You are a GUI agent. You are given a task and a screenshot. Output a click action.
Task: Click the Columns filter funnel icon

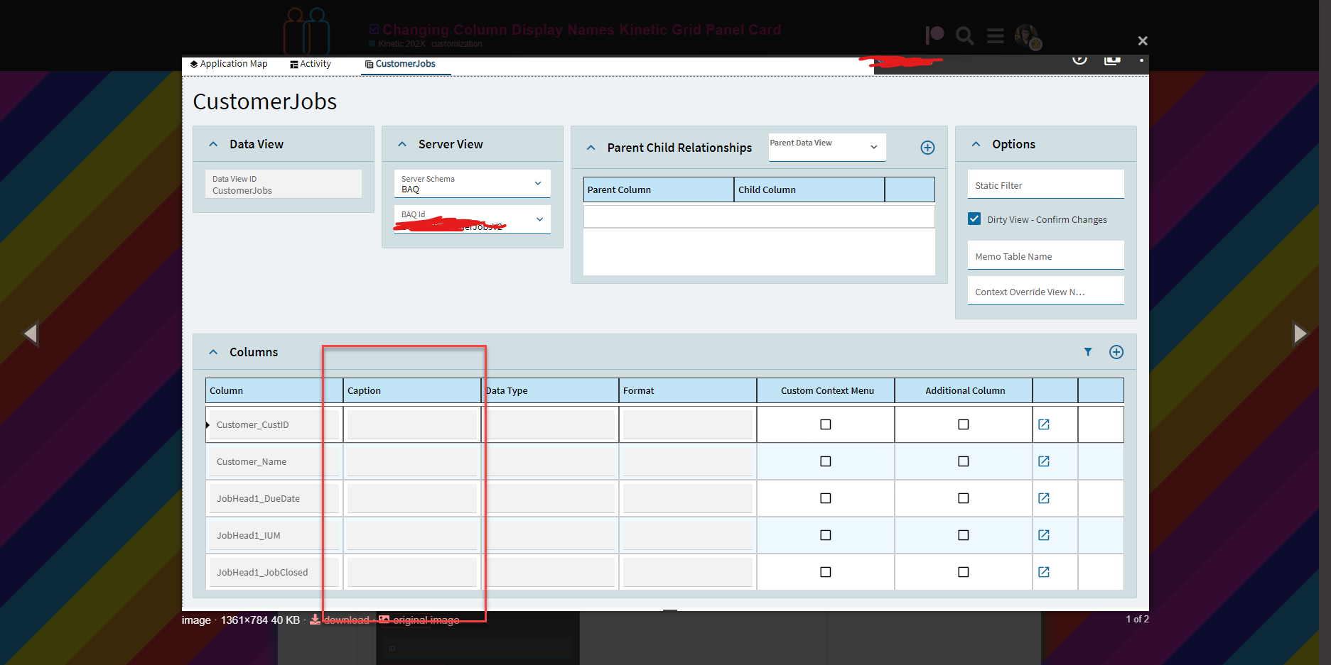click(1087, 352)
